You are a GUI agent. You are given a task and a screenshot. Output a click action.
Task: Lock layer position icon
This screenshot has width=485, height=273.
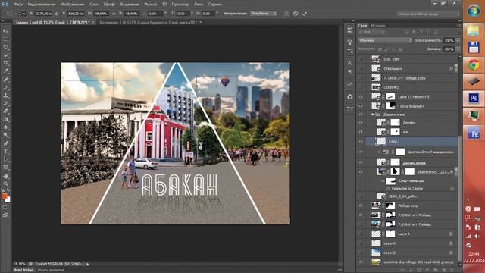pyautogui.click(x=393, y=49)
